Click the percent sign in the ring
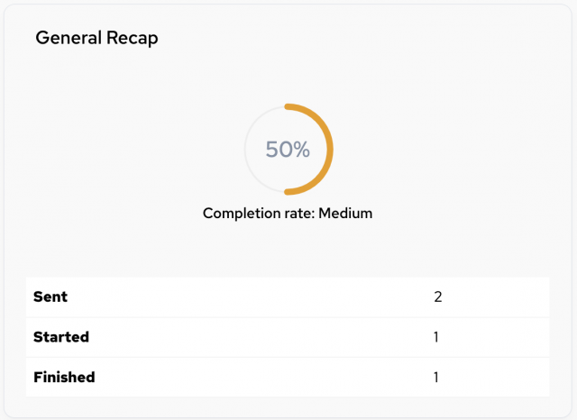 (x=302, y=150)
